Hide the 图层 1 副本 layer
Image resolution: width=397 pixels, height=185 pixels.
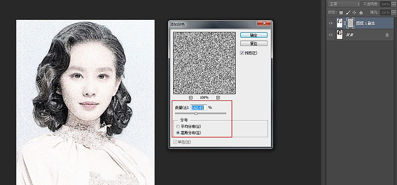331,23
